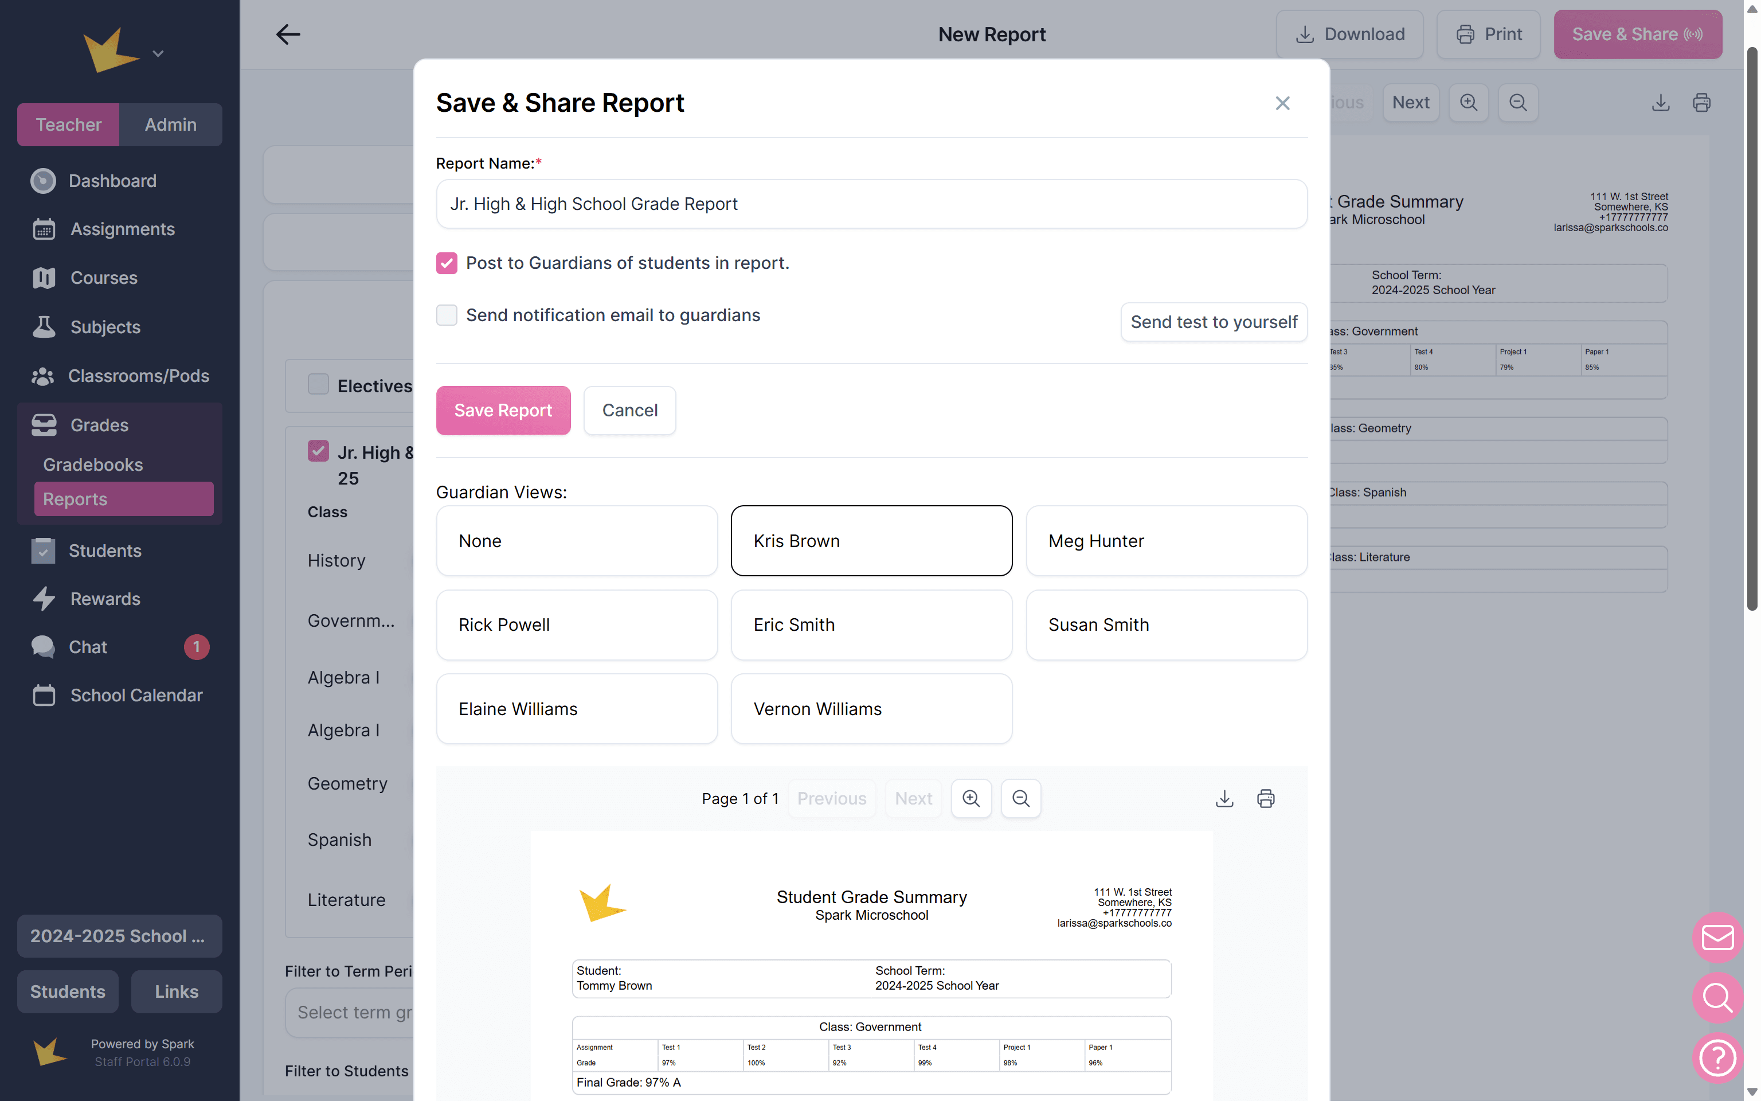
Task: Click the page vertical scrollbar
Action: click(1751, 327)
